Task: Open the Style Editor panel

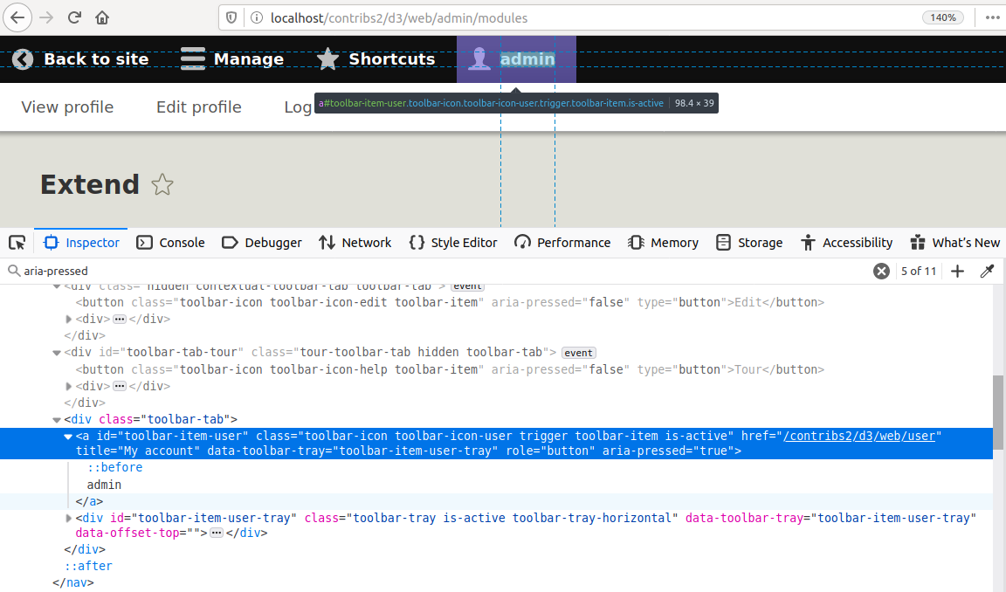Action: click(452, 242)
